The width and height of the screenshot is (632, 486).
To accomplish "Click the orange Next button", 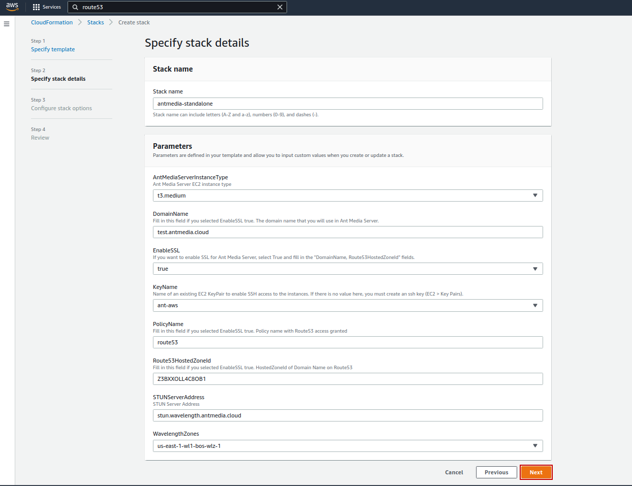I will click(x=536, y=472).
